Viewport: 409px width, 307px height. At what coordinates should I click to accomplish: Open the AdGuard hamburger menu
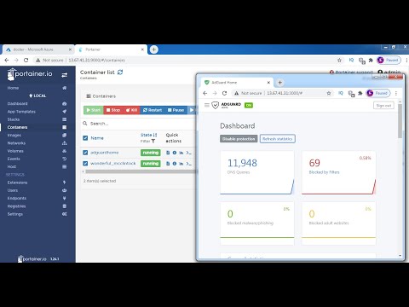[x=207, y=105]
